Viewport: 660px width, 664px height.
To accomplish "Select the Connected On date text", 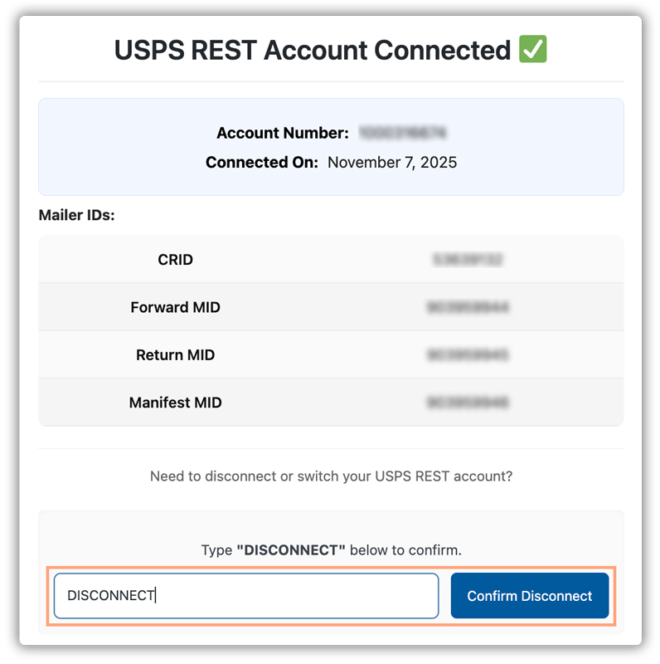I will [392, 163].
